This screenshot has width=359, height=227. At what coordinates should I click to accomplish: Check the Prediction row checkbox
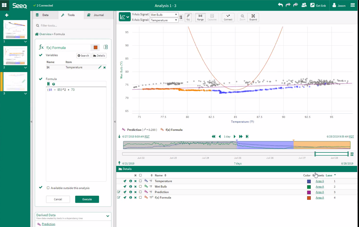140,192
